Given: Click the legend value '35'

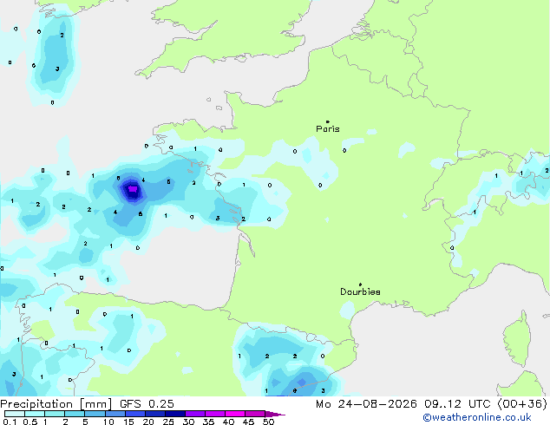Looking at the screenshot, I should click(x=208, y=422).
